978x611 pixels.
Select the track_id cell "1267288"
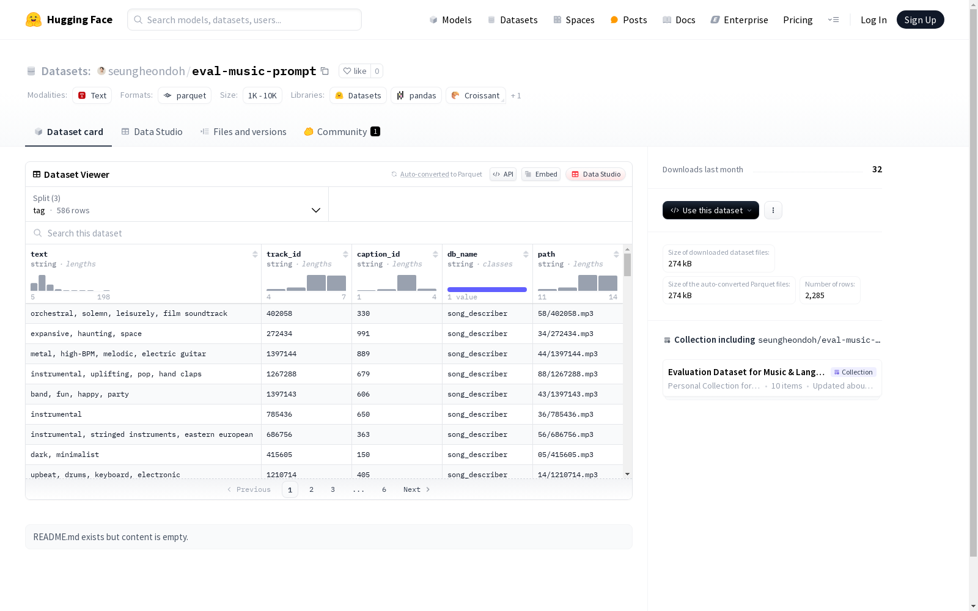tap(306, 374)
